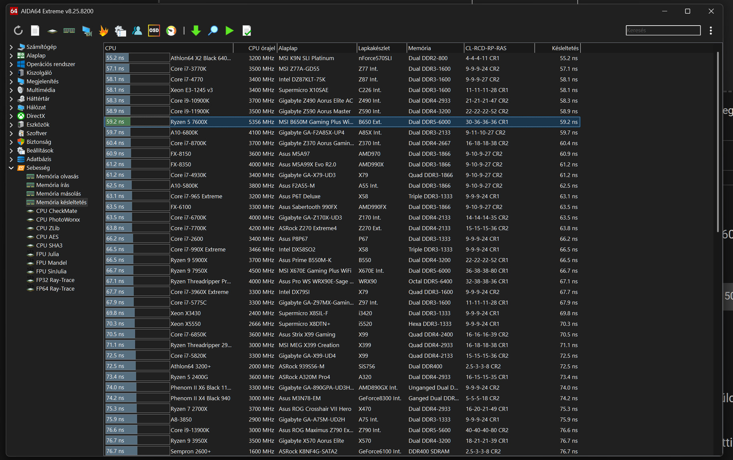This screenshot has width=733, height=460.
Task: Click the 55.2 ns result bar
Action: 137,58
